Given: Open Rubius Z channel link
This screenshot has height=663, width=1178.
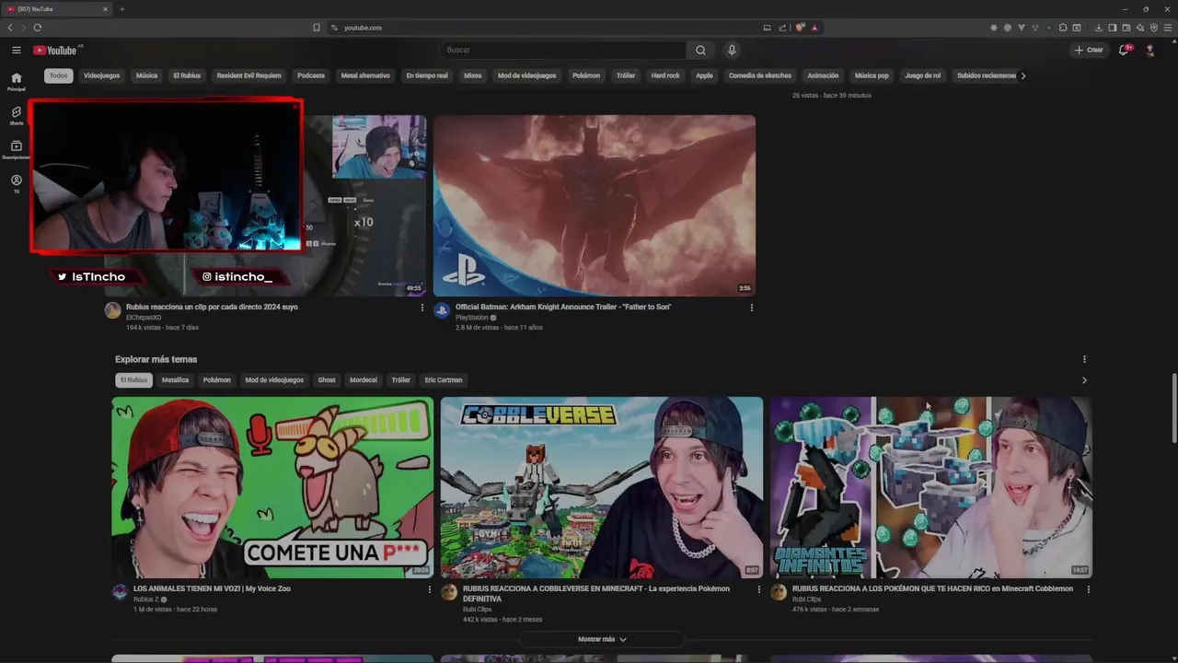Looking at the screenshot, I should [147, 599].
